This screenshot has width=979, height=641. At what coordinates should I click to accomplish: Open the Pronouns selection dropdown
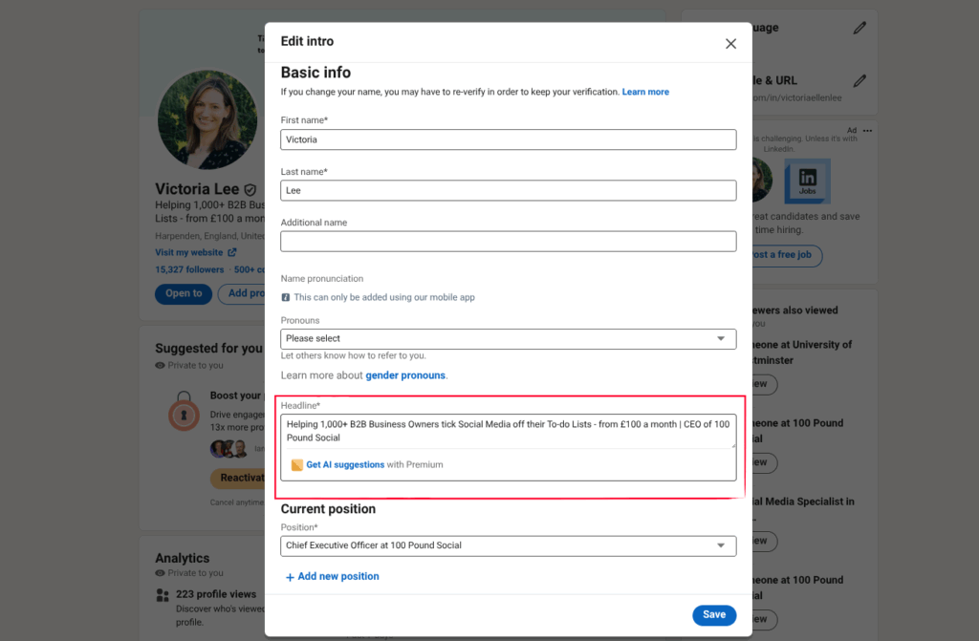(x=508, y=339)
